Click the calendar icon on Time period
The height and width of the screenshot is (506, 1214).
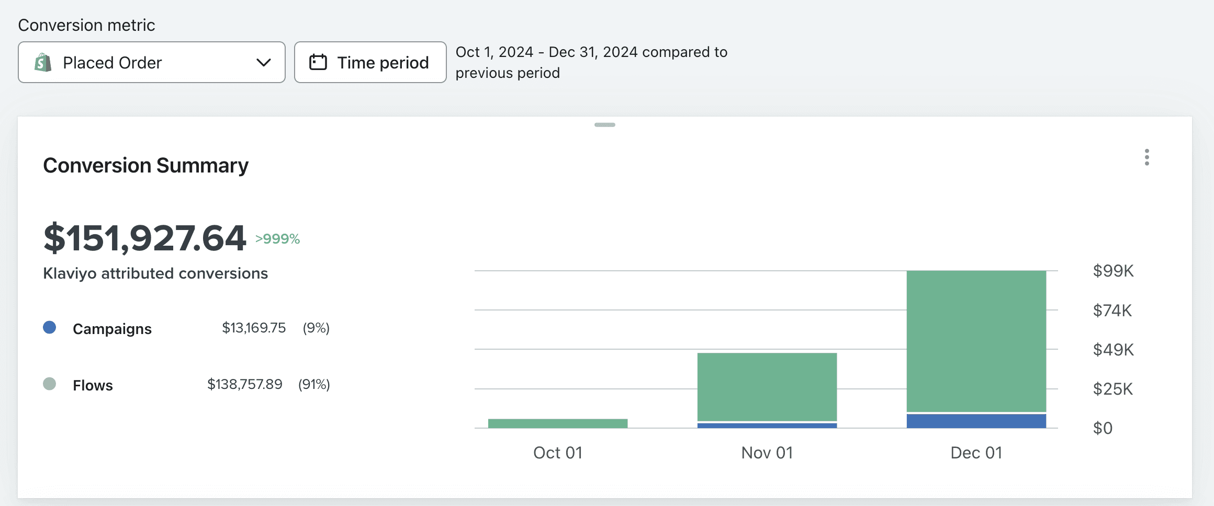pos(318,62)
